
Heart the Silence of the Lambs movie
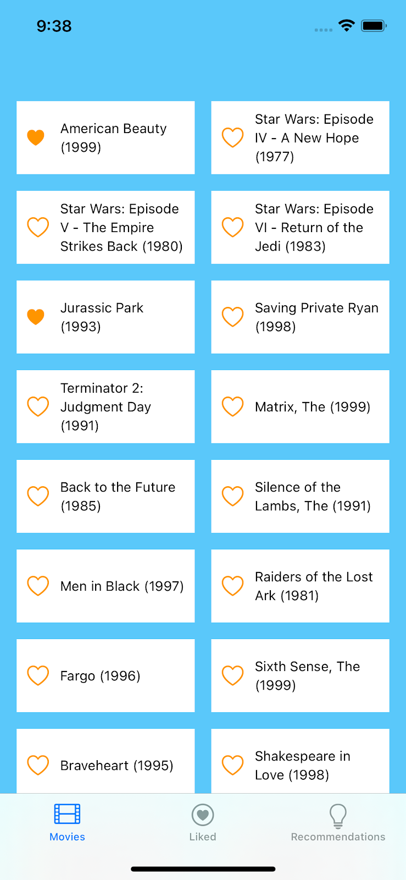(232, 496)
